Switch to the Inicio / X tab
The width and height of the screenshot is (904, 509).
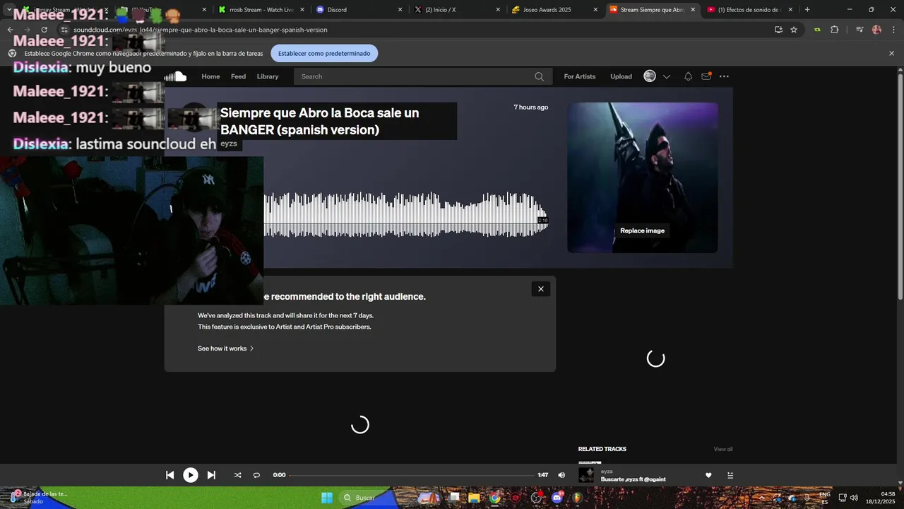(456, 10)
